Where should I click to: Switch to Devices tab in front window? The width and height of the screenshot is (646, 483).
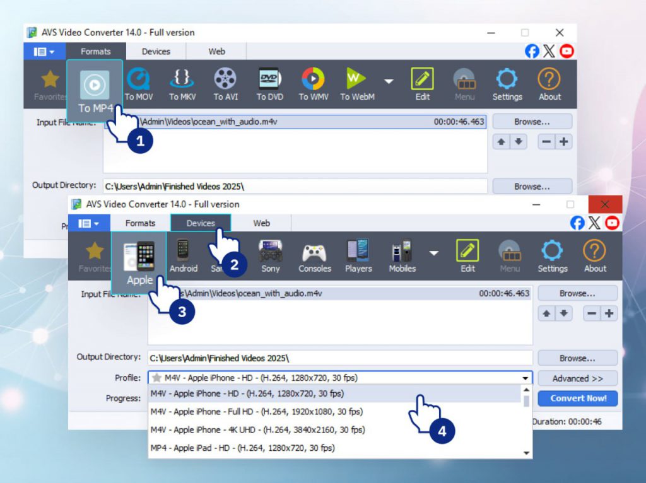(201, 223)
